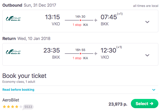Expand return flight details chevron

(x=147, y=55)
